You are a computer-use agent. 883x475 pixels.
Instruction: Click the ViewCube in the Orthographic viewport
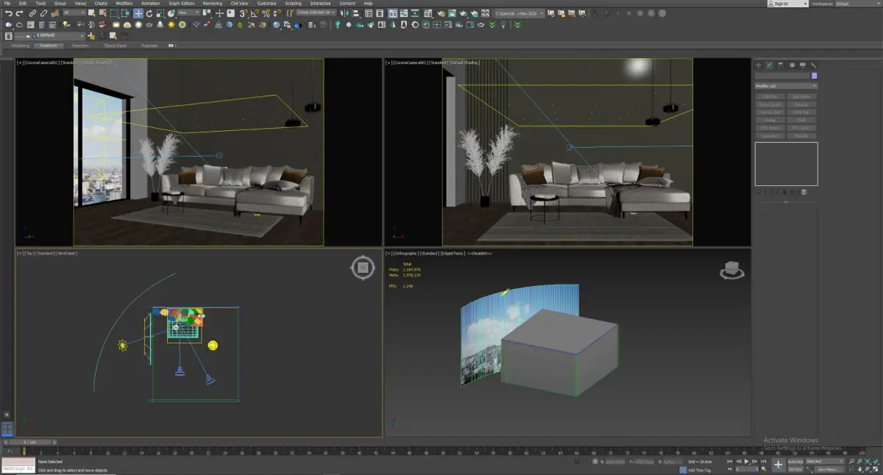[x=732, y=270]
